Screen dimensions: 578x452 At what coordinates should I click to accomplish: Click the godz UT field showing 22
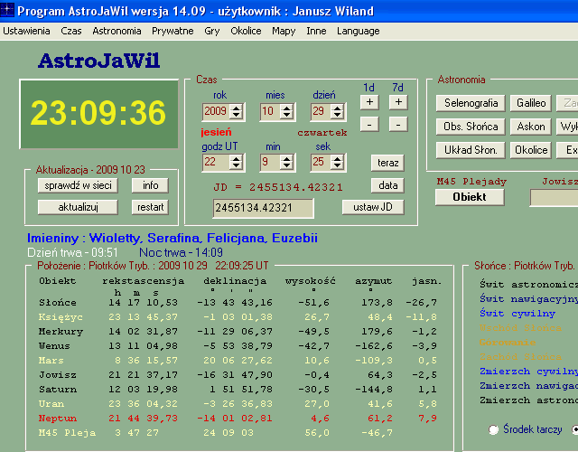[216, 162]
